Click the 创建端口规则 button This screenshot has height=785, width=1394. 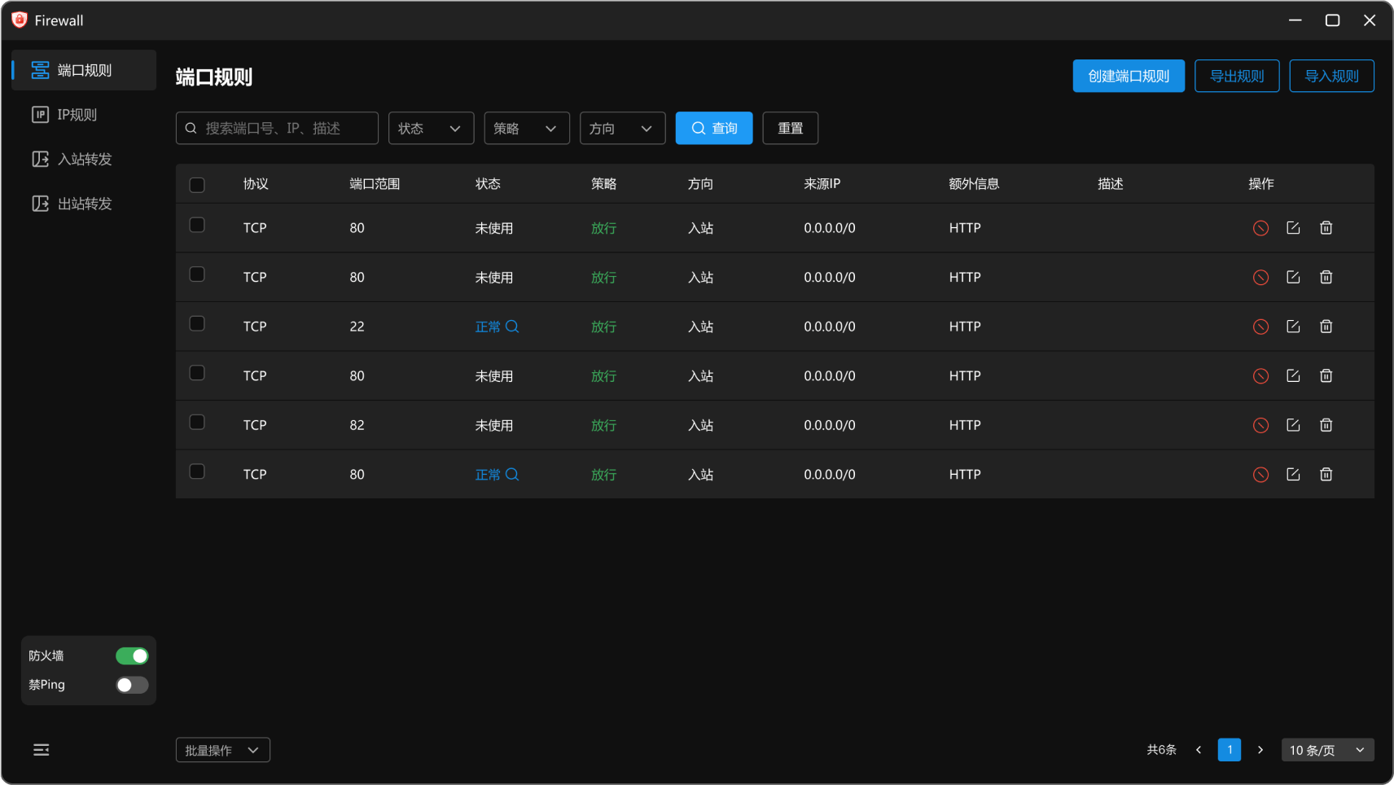tap(1128, 77)
